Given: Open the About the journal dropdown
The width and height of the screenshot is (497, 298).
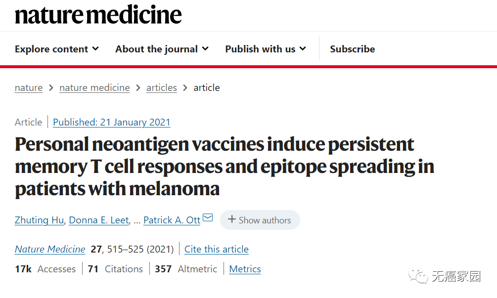Looking at the screenshot, I should tap(162, 49).
